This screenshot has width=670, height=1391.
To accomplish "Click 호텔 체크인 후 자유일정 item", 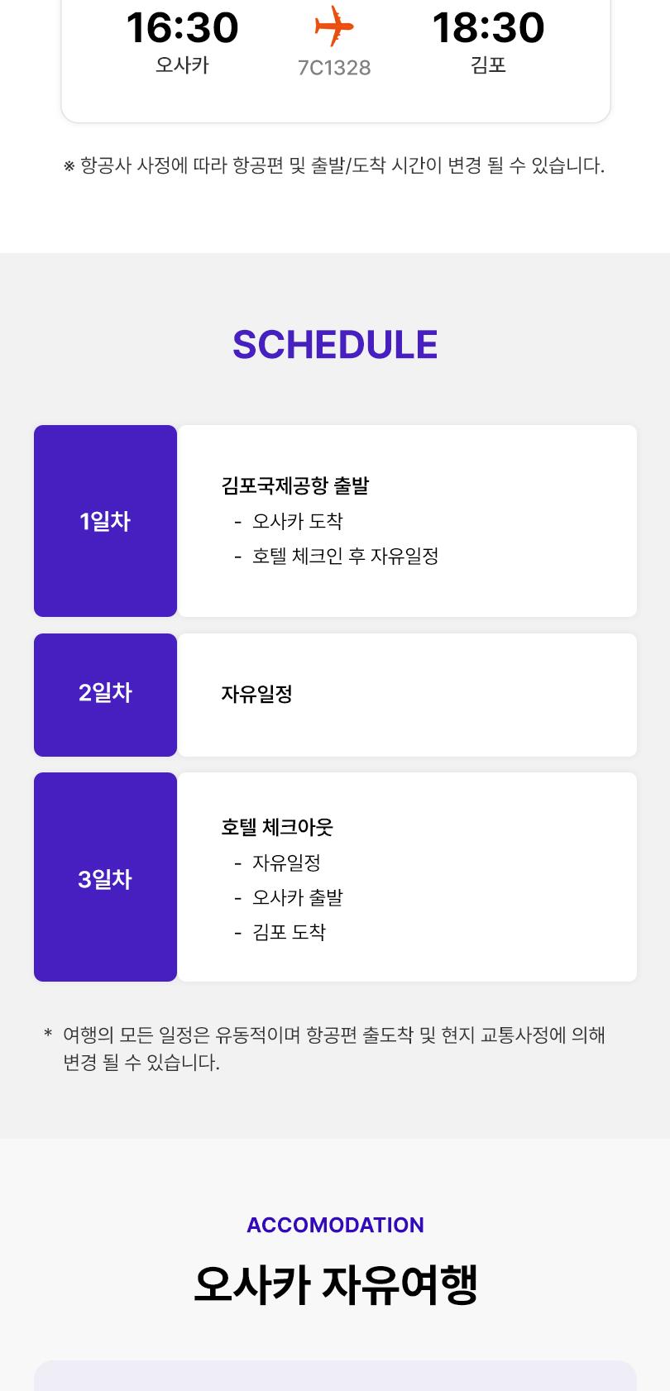I will (345, 556).
